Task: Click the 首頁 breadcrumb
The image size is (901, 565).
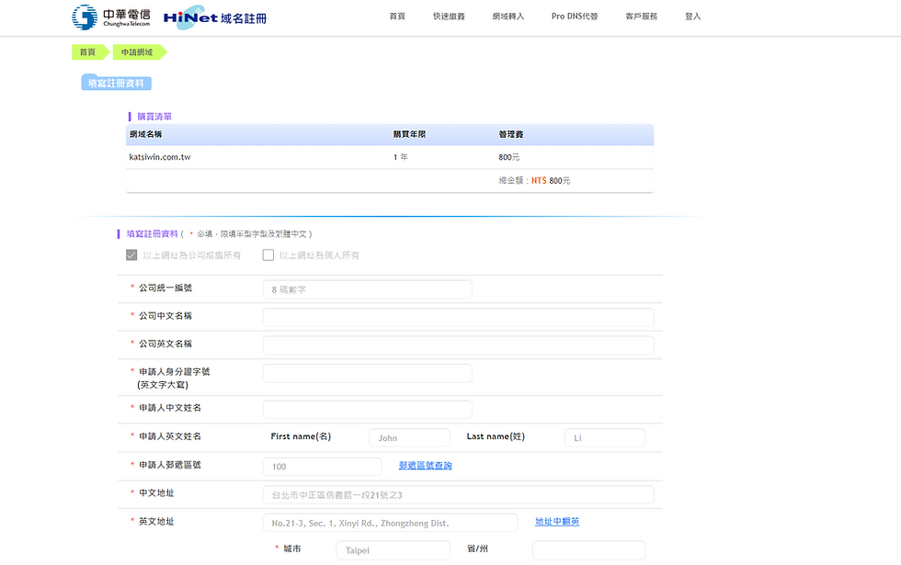Action: [87, 52]
